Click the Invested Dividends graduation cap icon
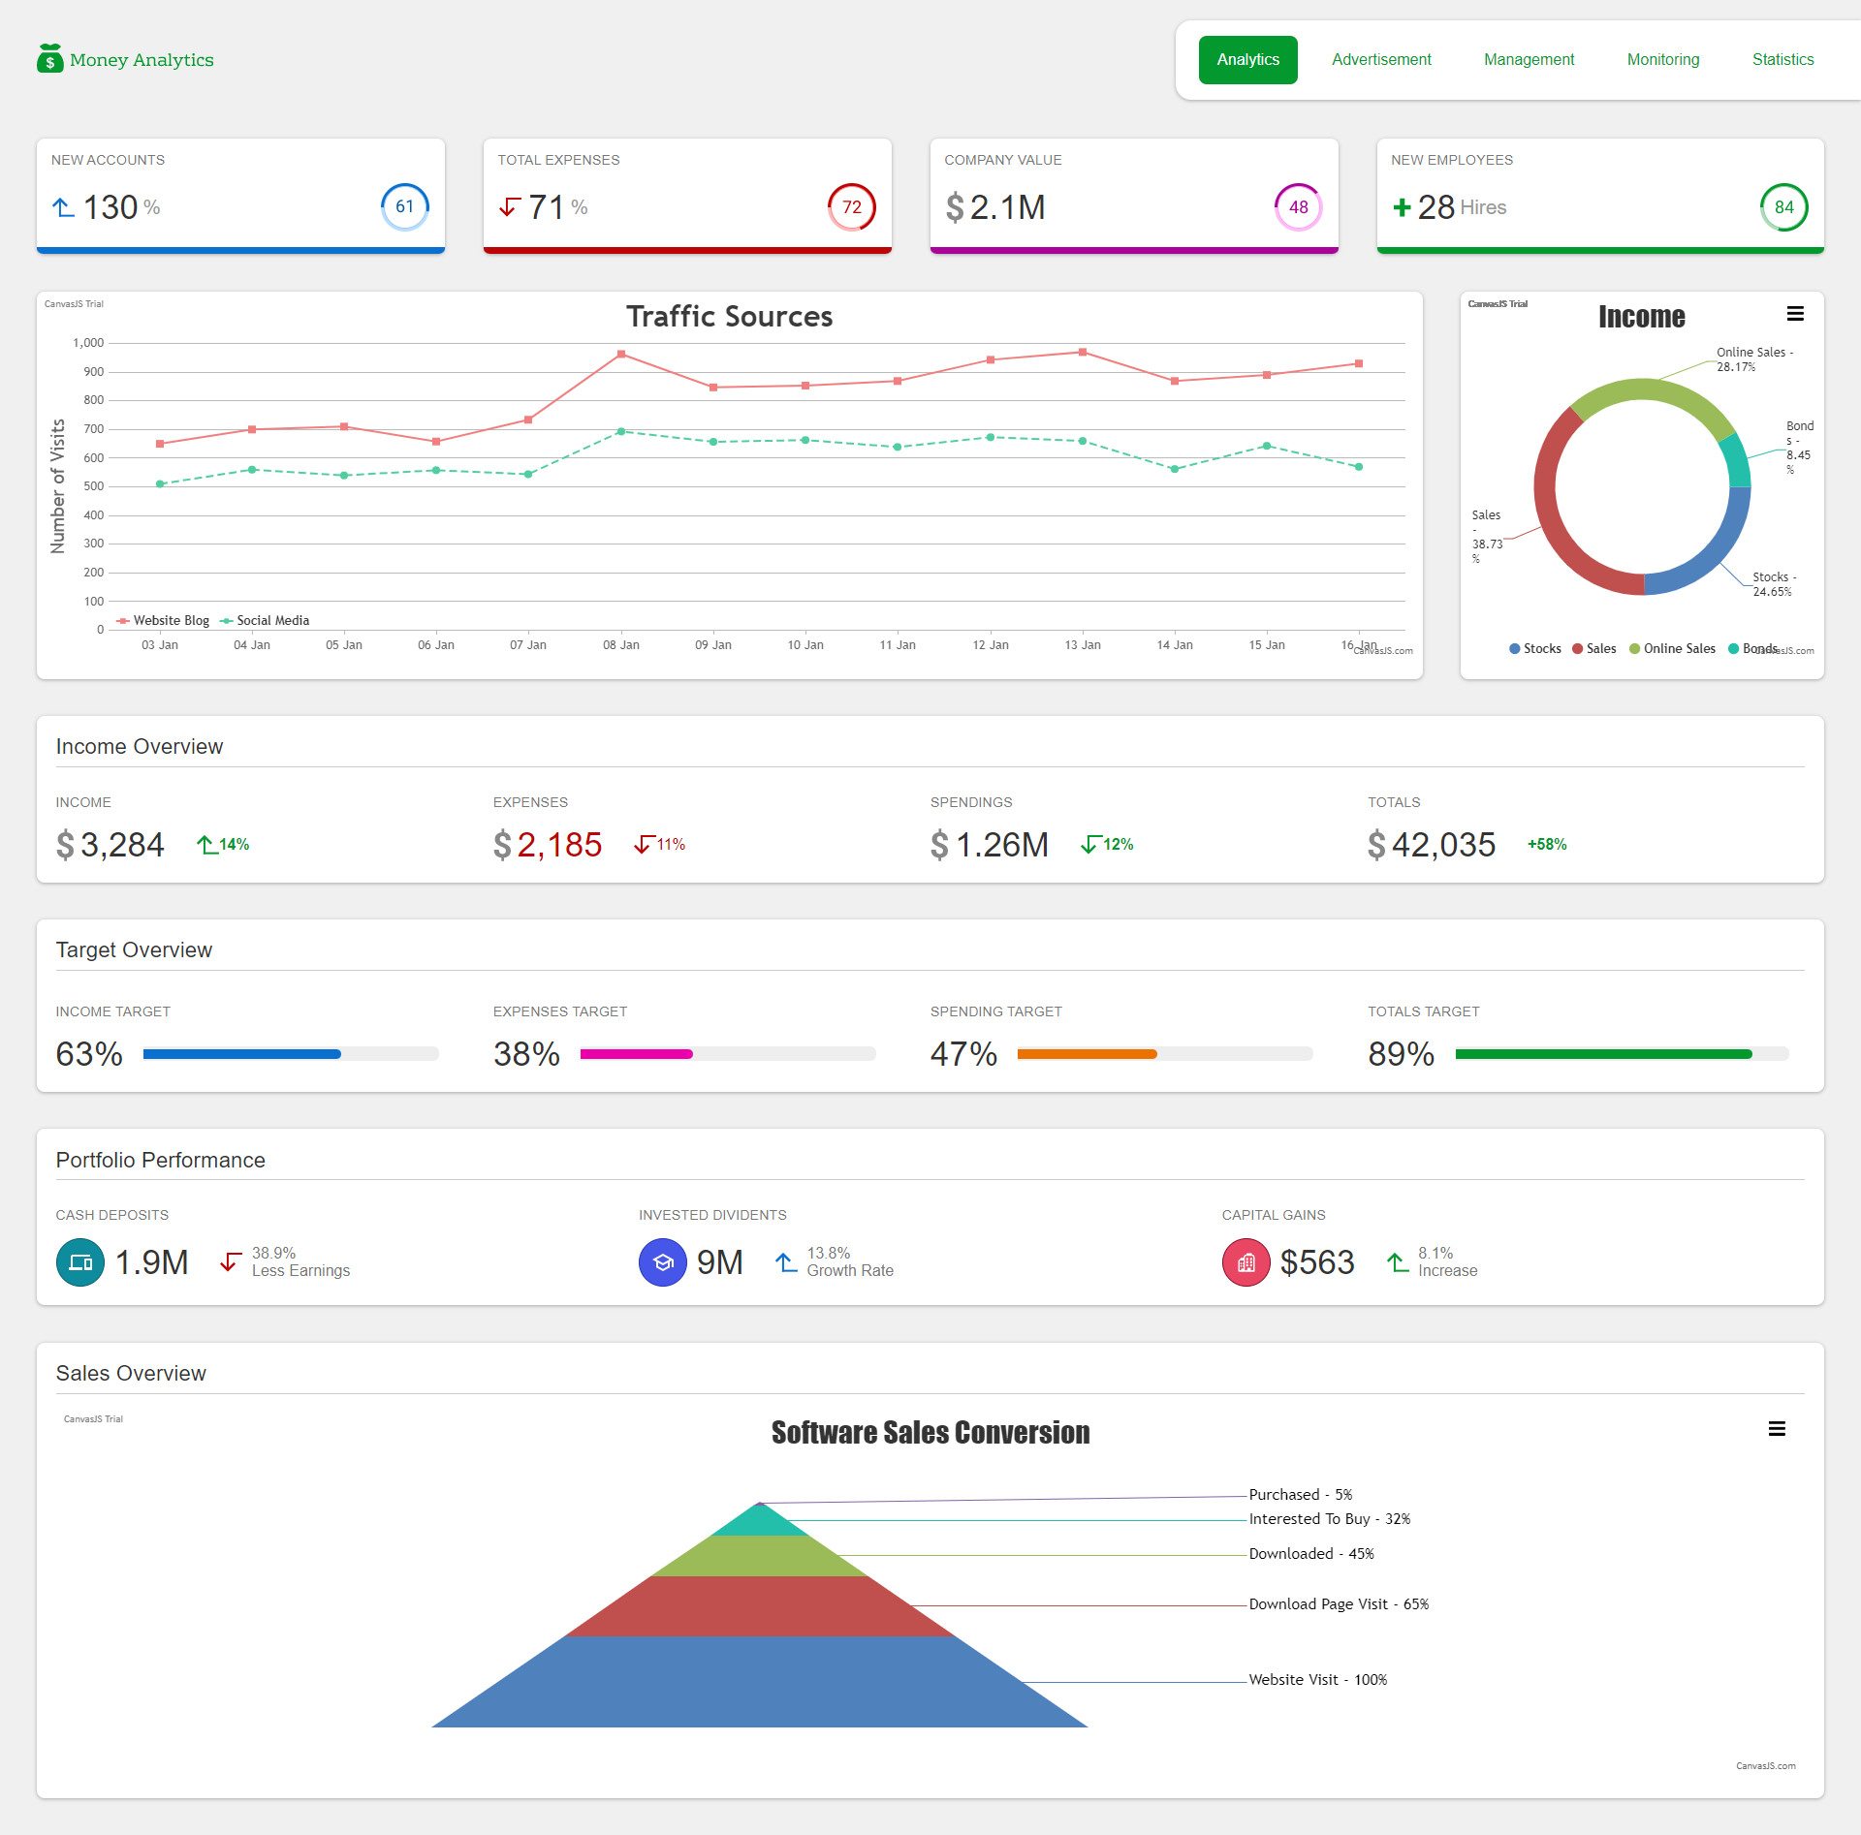Image resolution: width=1861 pixels, height=1835 pixels. coord(663,1262)
